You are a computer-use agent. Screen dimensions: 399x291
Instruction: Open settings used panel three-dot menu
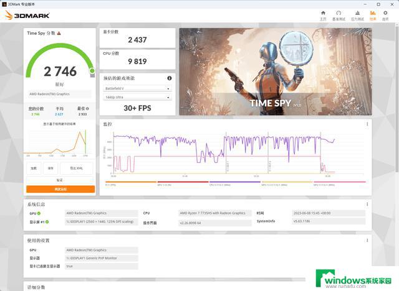pos(367,240)
